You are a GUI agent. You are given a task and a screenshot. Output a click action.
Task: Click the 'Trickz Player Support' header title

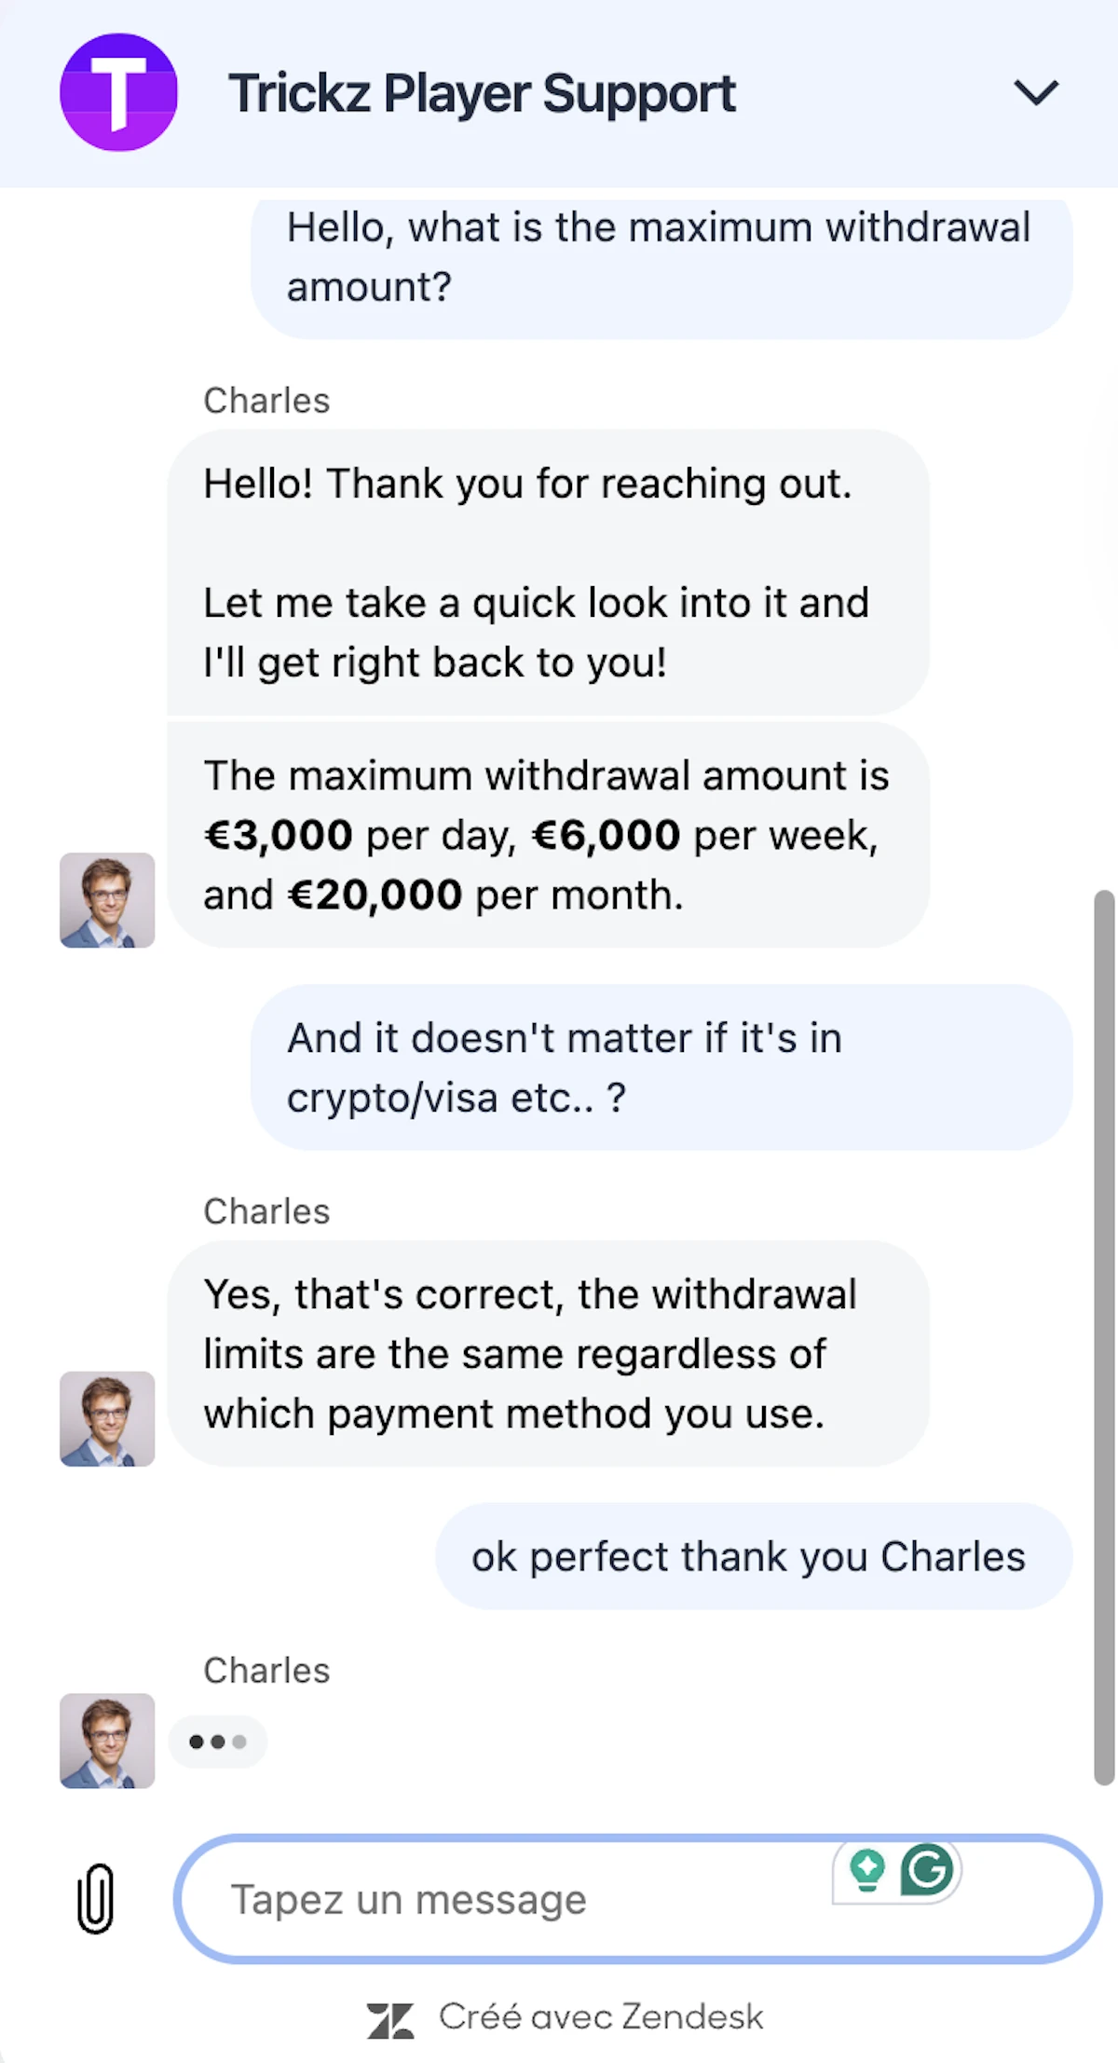pos(482,93)
